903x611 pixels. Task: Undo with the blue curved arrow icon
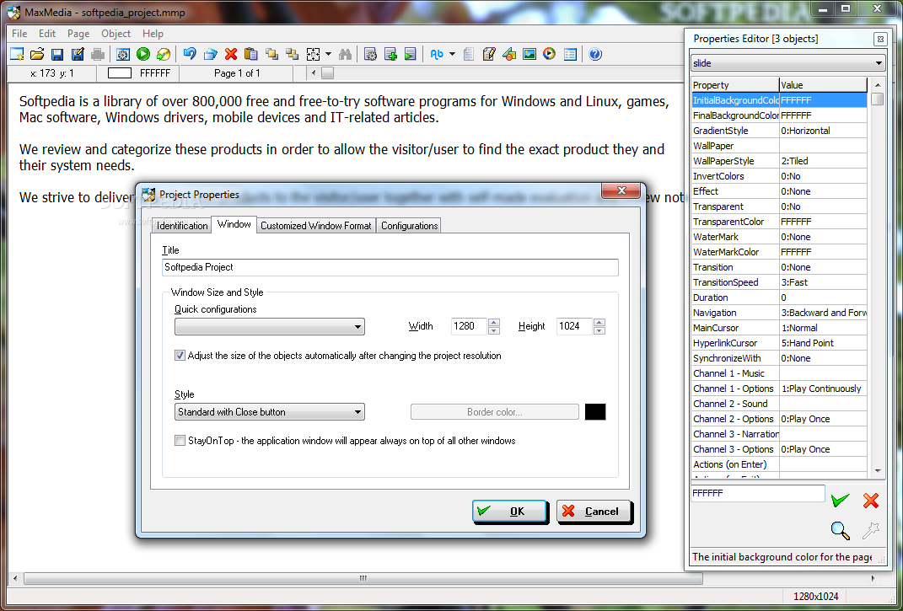(190, 54)
